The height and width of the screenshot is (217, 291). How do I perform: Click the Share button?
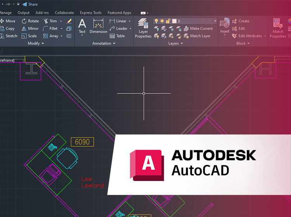click(30, 4)
